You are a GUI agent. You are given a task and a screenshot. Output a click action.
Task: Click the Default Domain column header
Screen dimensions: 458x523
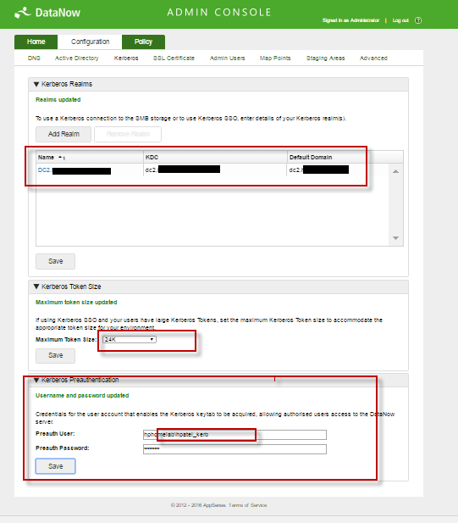(345, 158)
